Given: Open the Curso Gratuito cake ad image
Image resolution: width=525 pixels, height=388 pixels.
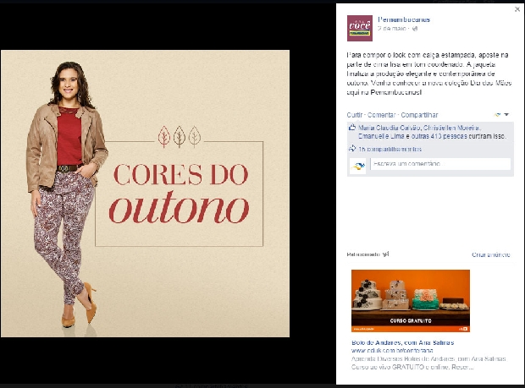Looking at the screenshot, I should (x=411, y=301).
